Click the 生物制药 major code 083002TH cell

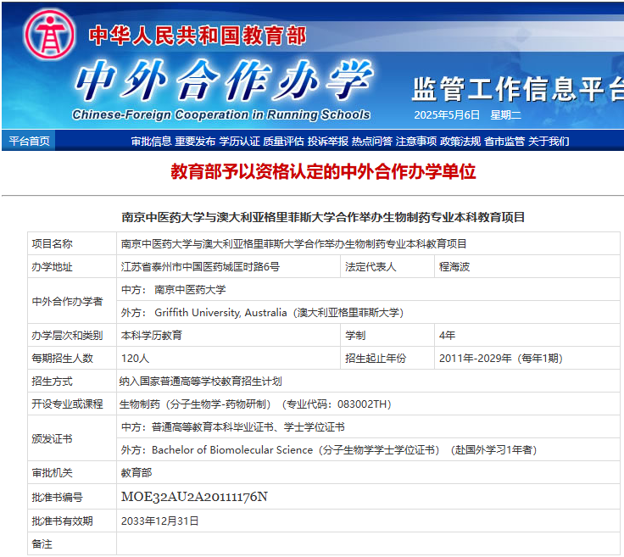368,404
